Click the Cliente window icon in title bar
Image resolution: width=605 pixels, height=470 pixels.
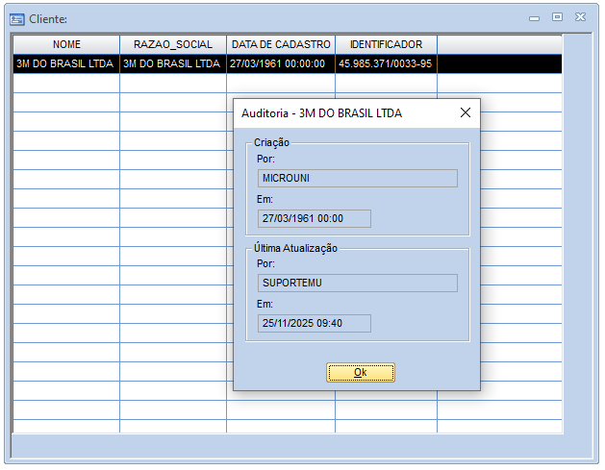pyautogui.click(x=16, y=18)
